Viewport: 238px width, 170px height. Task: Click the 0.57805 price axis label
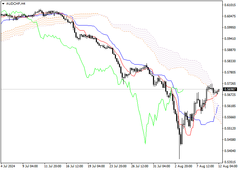point(230,72)
